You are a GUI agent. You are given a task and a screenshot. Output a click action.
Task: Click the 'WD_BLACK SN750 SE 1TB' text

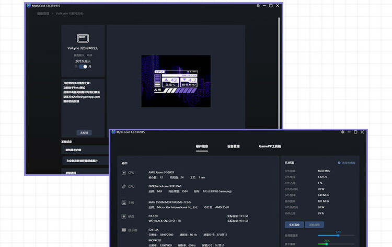[x=165, y=221]
